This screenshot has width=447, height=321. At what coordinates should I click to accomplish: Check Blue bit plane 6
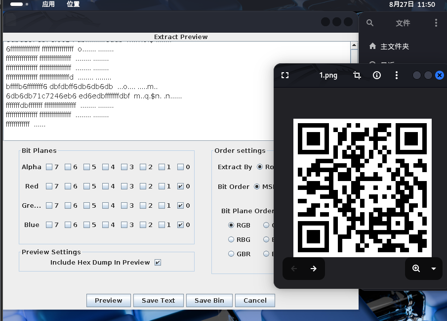68,225
